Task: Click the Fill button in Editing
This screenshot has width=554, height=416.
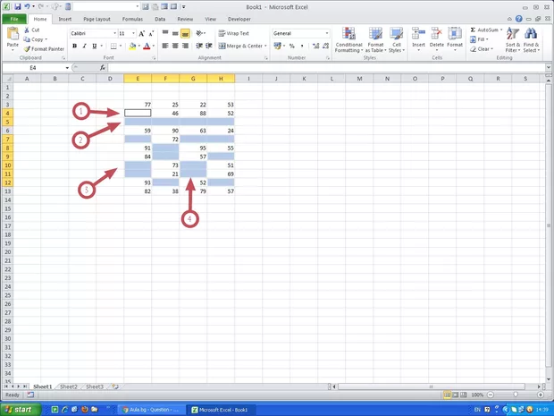Action: [x=480, y=39]
